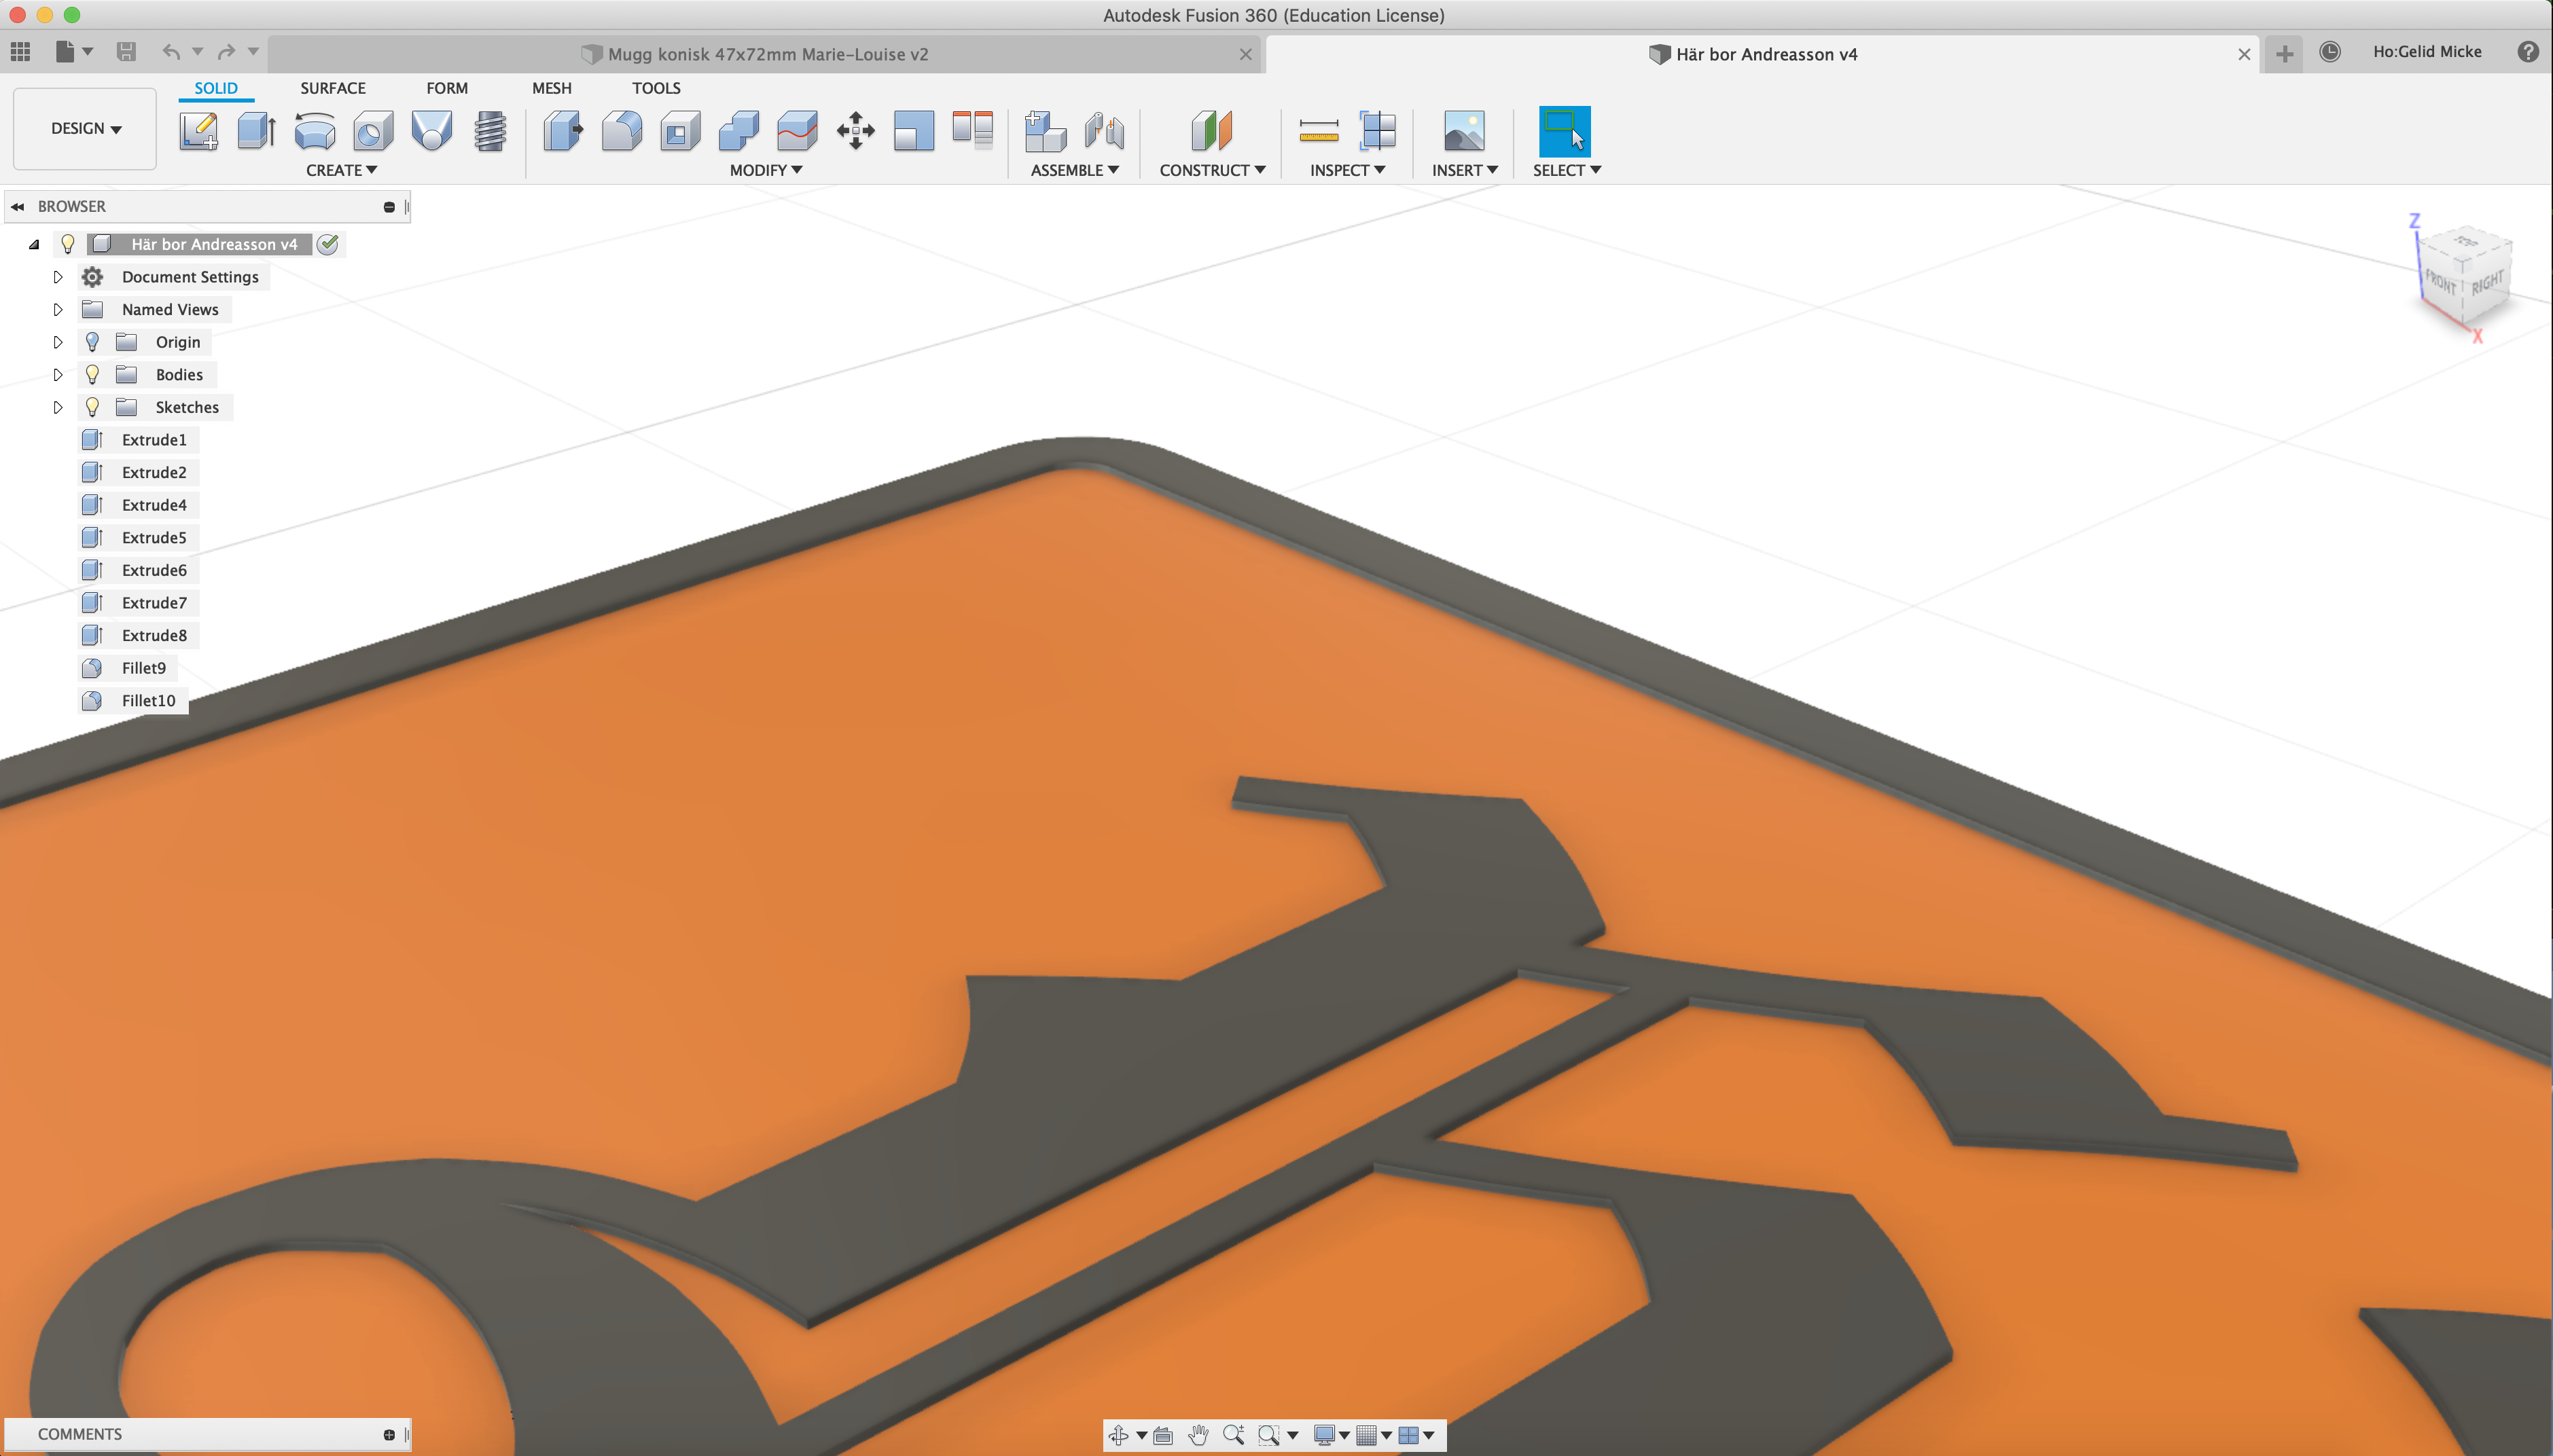Open the Revolve tool
The height and width of the screenshot is (1456, 2553).
pyautogui.click(x=314, y=131)
